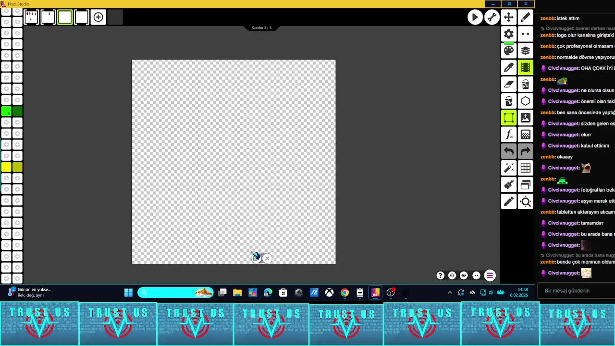Click the circular button left of the menu button
615x346 pixels.
coord(476,275)
